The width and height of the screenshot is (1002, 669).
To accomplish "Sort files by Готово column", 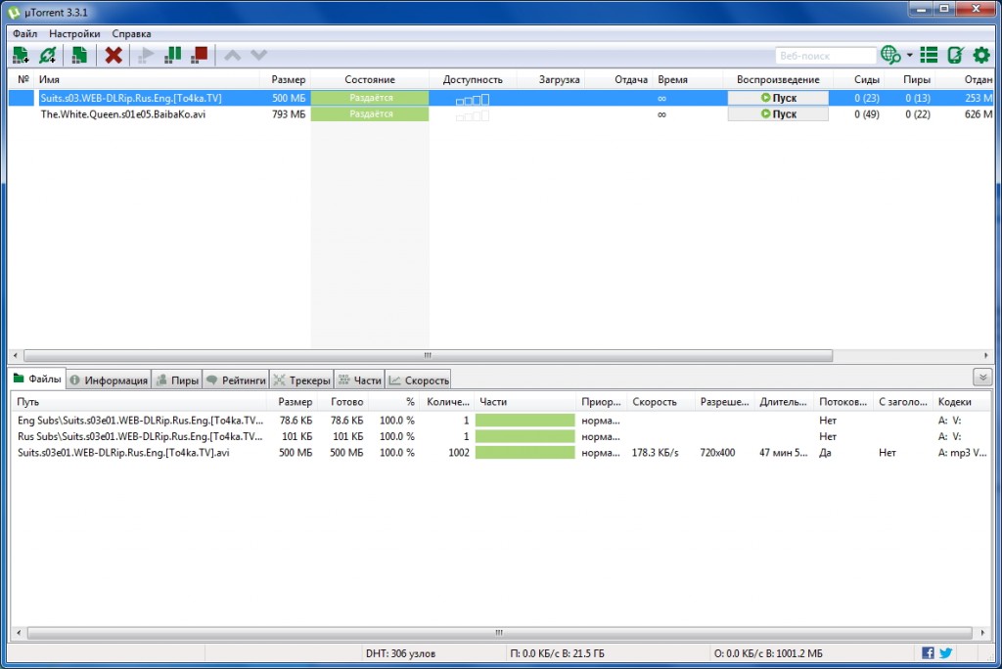I will 343,402.
